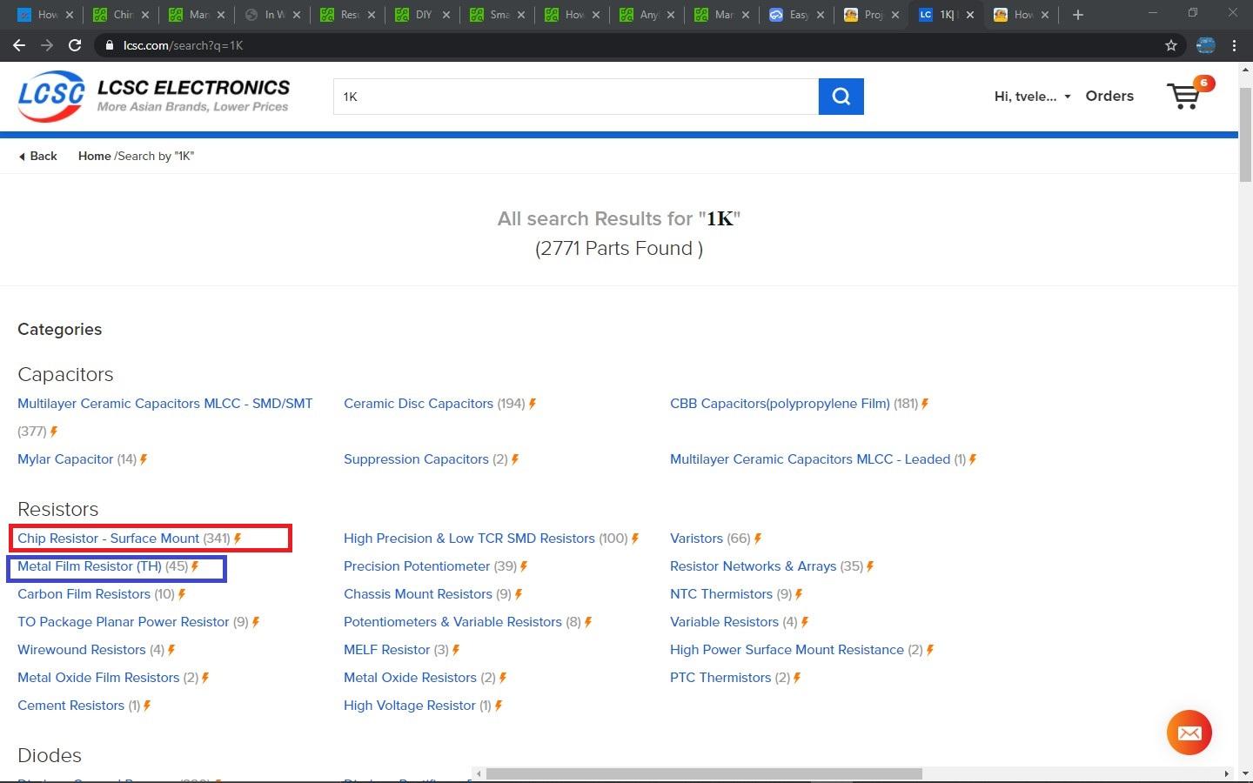Open Metal Oxide Resistors category
This screenshot has height=783, width=1253.
click(410, 678)
